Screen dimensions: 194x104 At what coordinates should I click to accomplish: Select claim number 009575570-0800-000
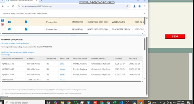coord(98,29)
